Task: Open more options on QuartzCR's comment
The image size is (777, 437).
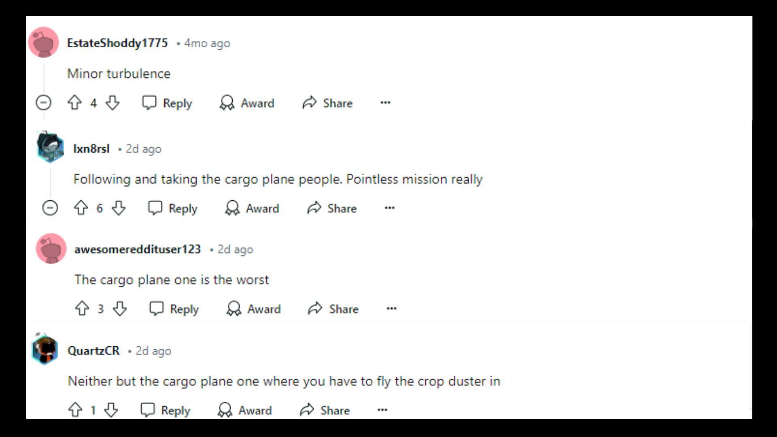Action: tap(382, 410)
